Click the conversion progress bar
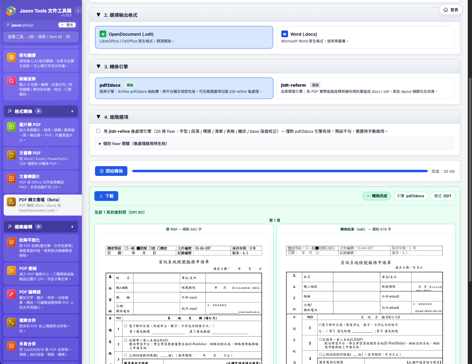This screenshot has width=472, height=364. [x=280, y=171]
